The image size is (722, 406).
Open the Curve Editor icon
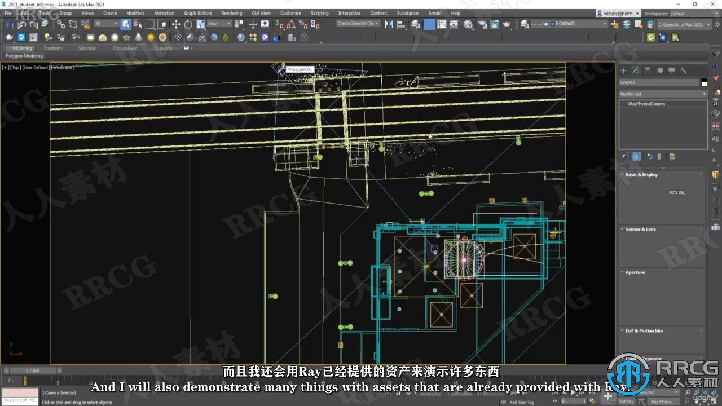click(x=442, y=24)
